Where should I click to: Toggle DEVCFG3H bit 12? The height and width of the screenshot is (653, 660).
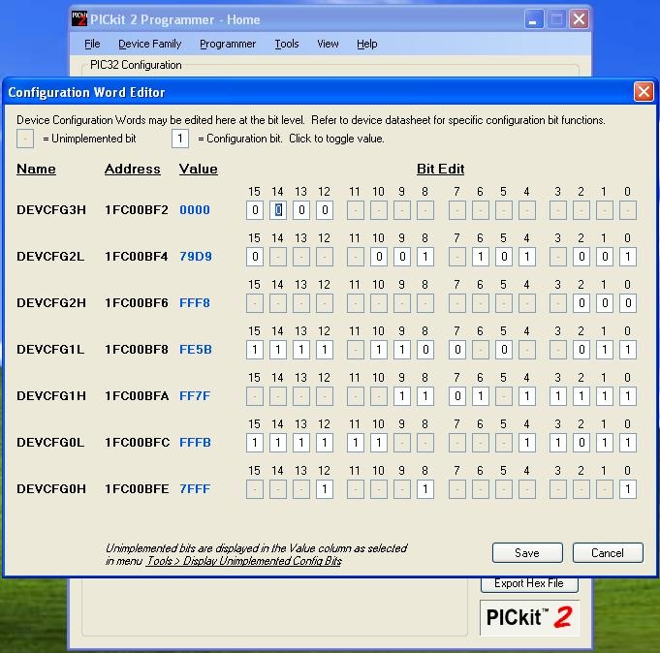pos(324,210)
